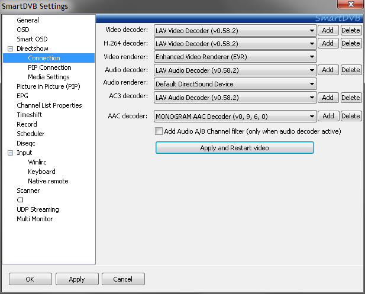Open PIP Connection settings
365x294 pixels.
[x=50, y=67]
